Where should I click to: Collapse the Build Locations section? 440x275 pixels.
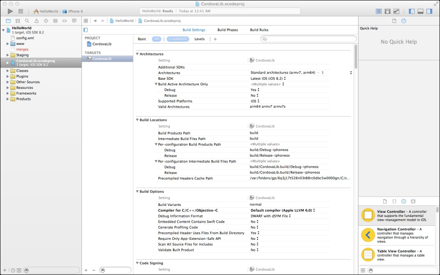(x=137, y=120)
